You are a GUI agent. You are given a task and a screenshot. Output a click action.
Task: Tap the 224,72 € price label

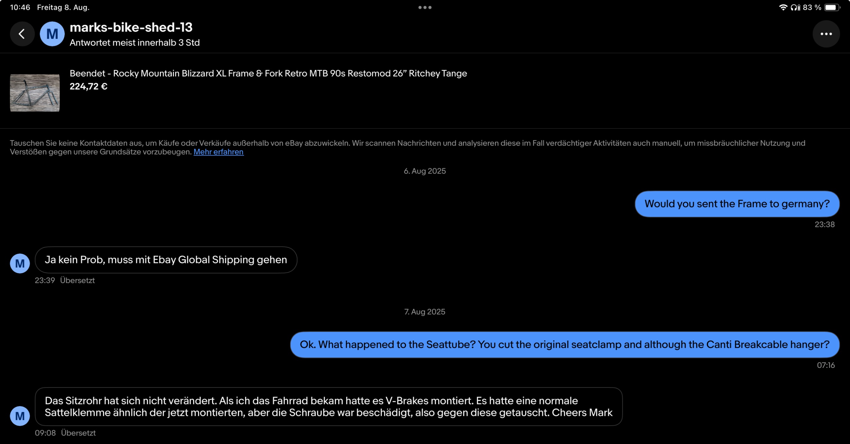click(88, 87)
